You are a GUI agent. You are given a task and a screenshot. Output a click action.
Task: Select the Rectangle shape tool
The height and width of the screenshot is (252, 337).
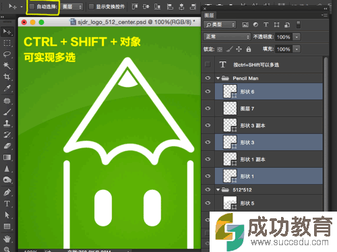[7, 226]
